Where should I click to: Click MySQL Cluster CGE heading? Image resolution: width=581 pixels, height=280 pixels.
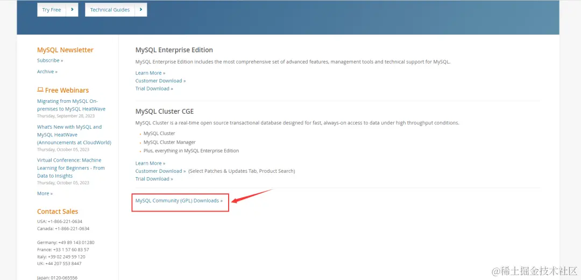tap(165, 111)
